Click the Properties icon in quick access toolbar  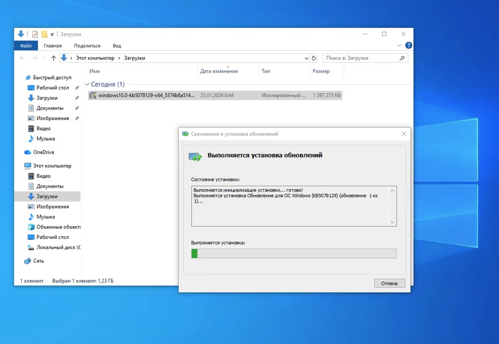pos(35,34)
